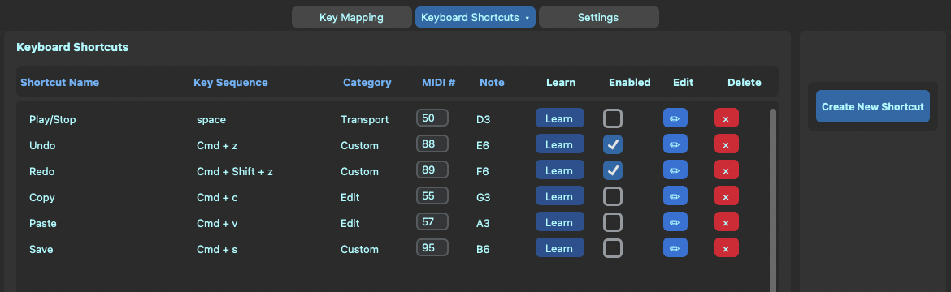Screen dimensions: 951x292
Task: Click the B6 note cell
Action: 483,250
